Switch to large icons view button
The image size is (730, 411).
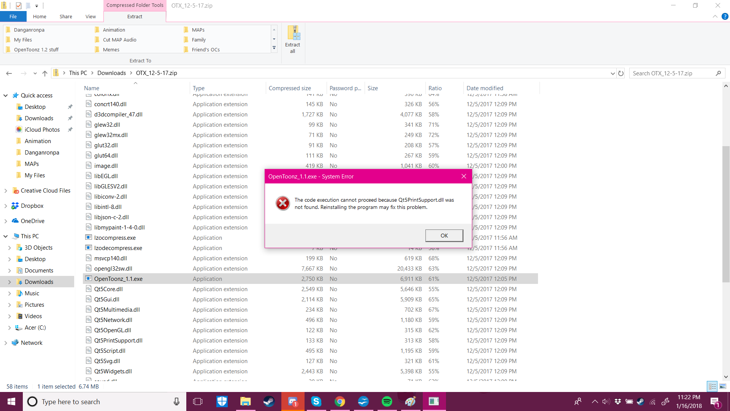723,386
